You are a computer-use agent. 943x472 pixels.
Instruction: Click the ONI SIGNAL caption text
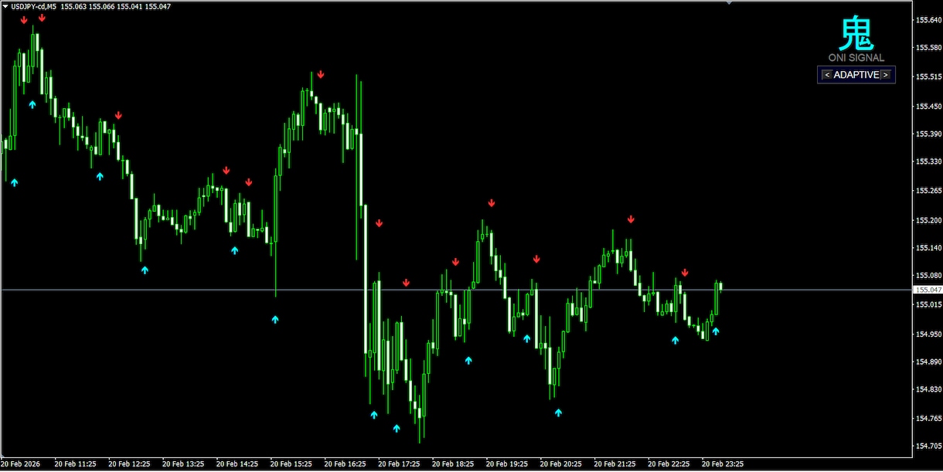[x=856, y=58]
